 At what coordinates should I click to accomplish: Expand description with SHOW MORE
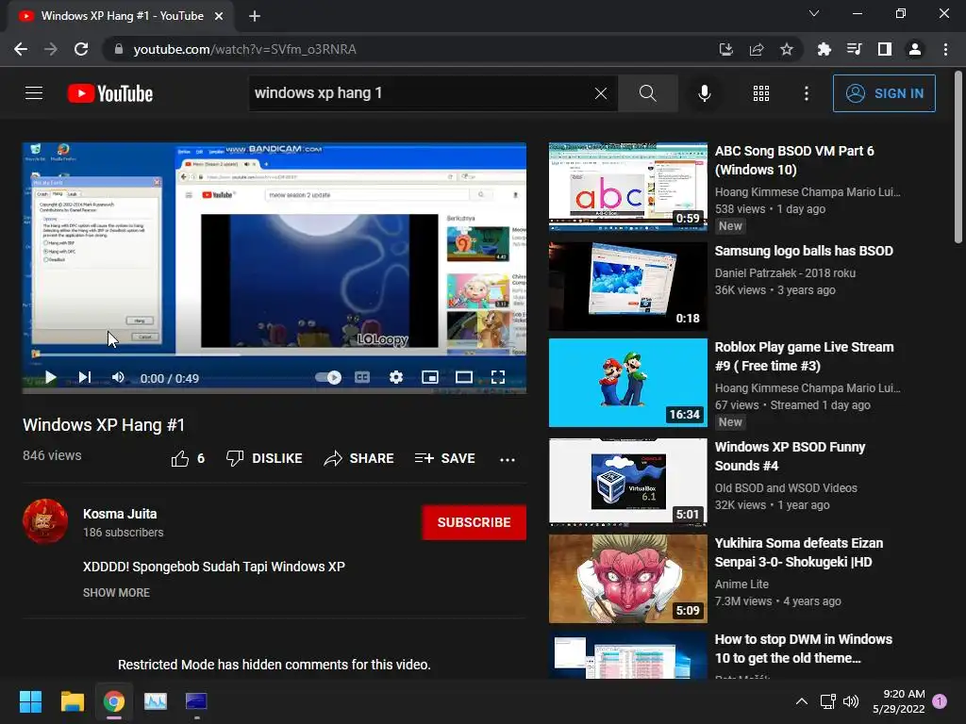[116, 592]
